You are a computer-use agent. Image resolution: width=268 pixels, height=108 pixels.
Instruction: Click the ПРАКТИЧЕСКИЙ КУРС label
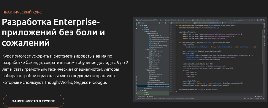coord(22,12)
